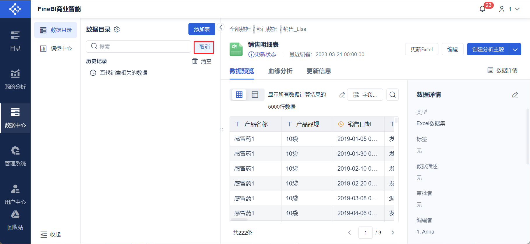
Task: Expand 创建分析主题 dropdown arrow
Action: [x=515, y=49]
